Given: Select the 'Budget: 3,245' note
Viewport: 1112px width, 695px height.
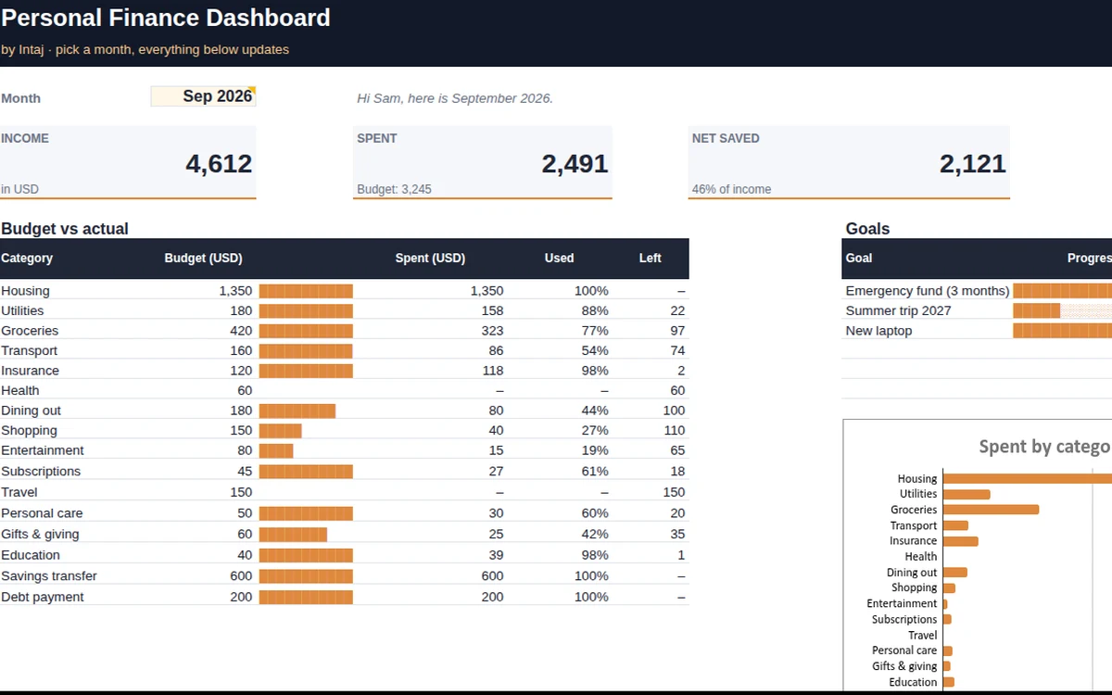Looking at the screenshot, I should pyautogui.click(x=394, y=189).
